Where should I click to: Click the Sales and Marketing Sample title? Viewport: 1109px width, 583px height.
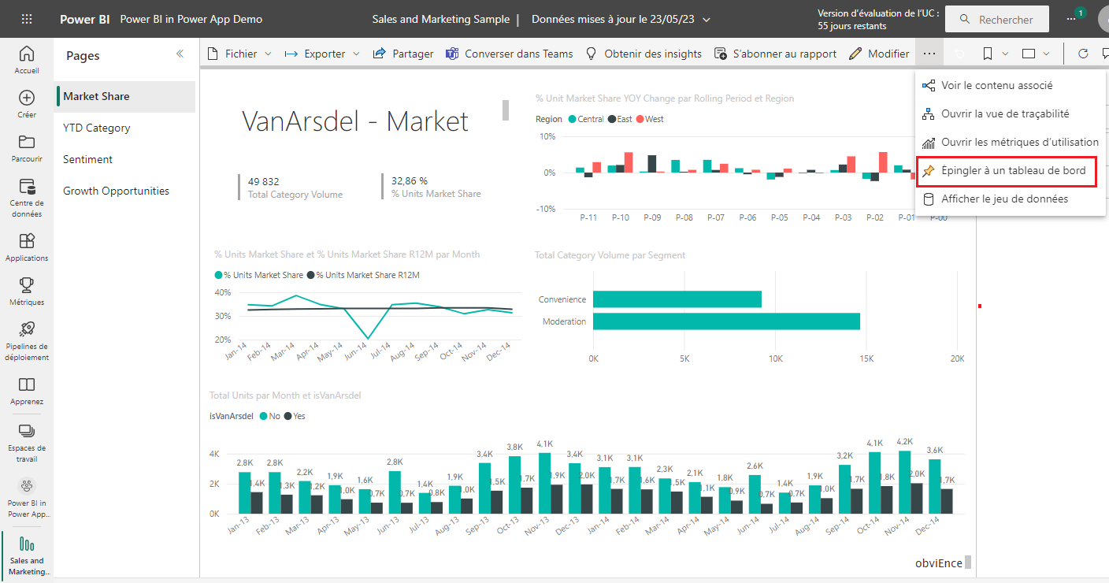(x=441, y=19)
